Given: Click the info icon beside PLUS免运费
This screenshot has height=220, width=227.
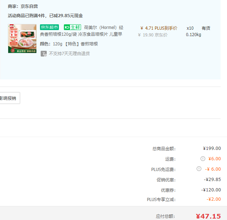Looking at the screenshot, I should [199, 169].
